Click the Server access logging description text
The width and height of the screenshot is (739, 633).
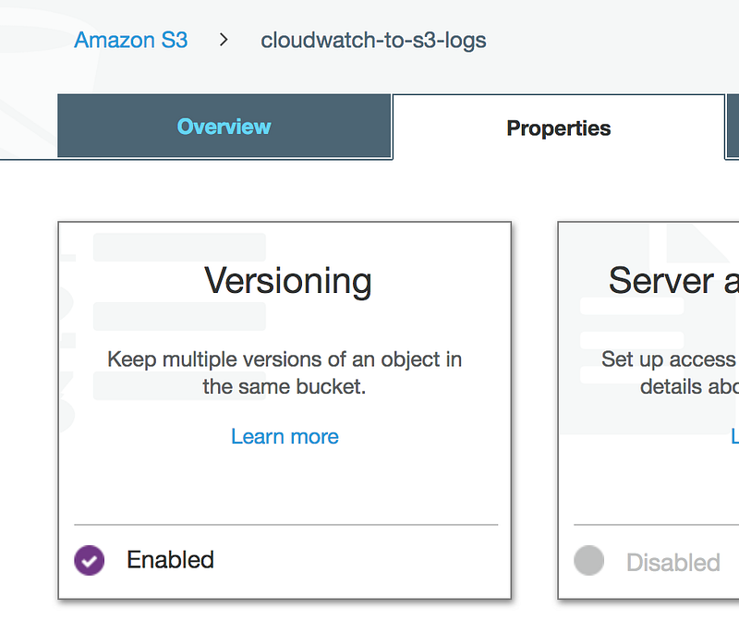tap(669, 372)
